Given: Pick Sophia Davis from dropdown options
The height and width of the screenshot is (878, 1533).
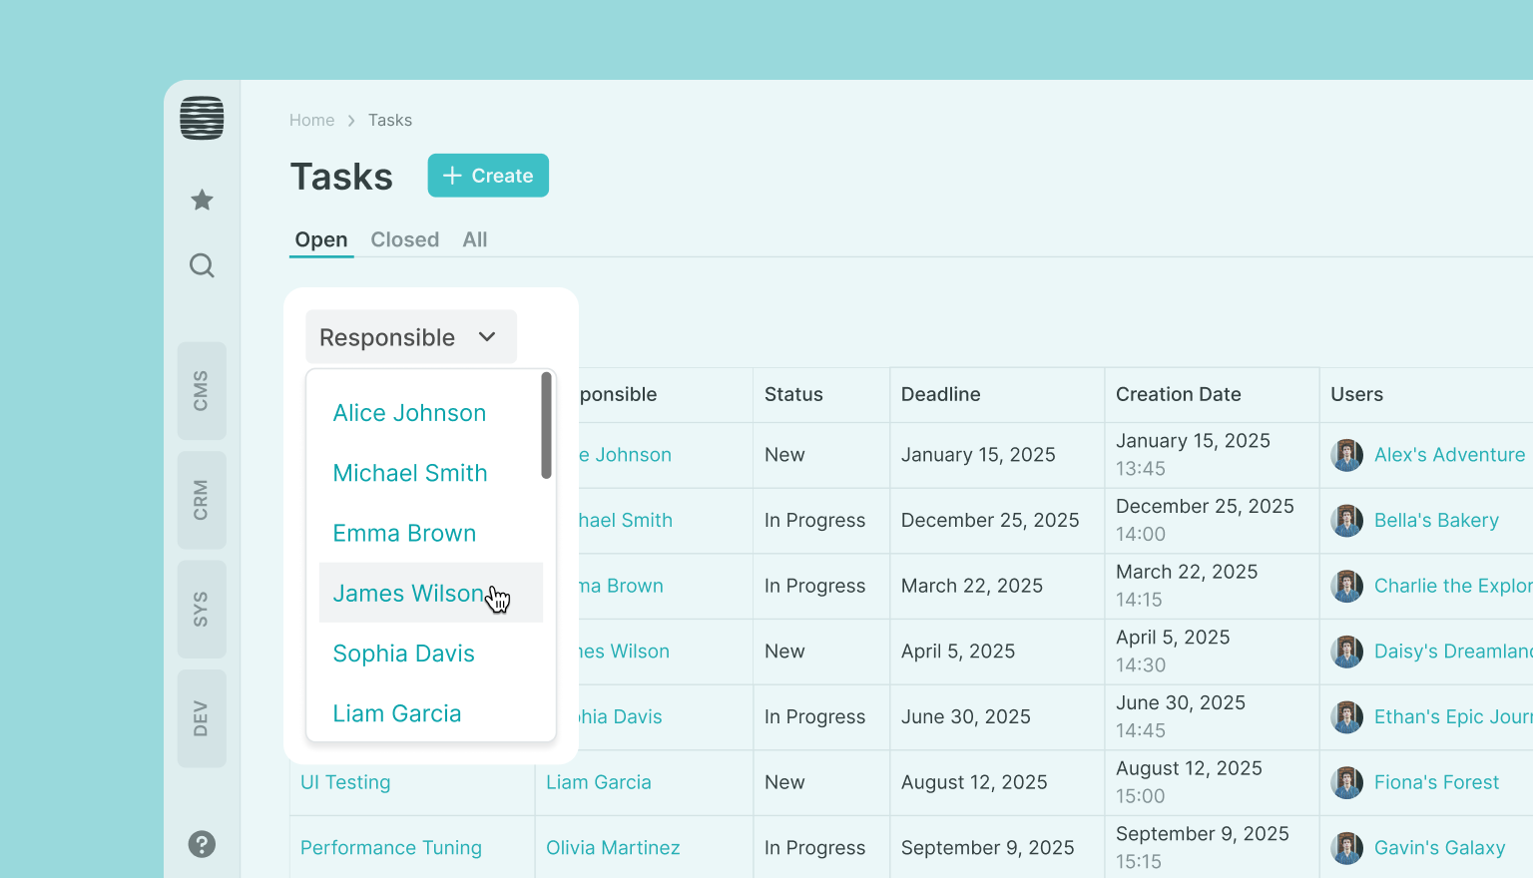Looking at the screenshot, I should [x=403, y=654].
